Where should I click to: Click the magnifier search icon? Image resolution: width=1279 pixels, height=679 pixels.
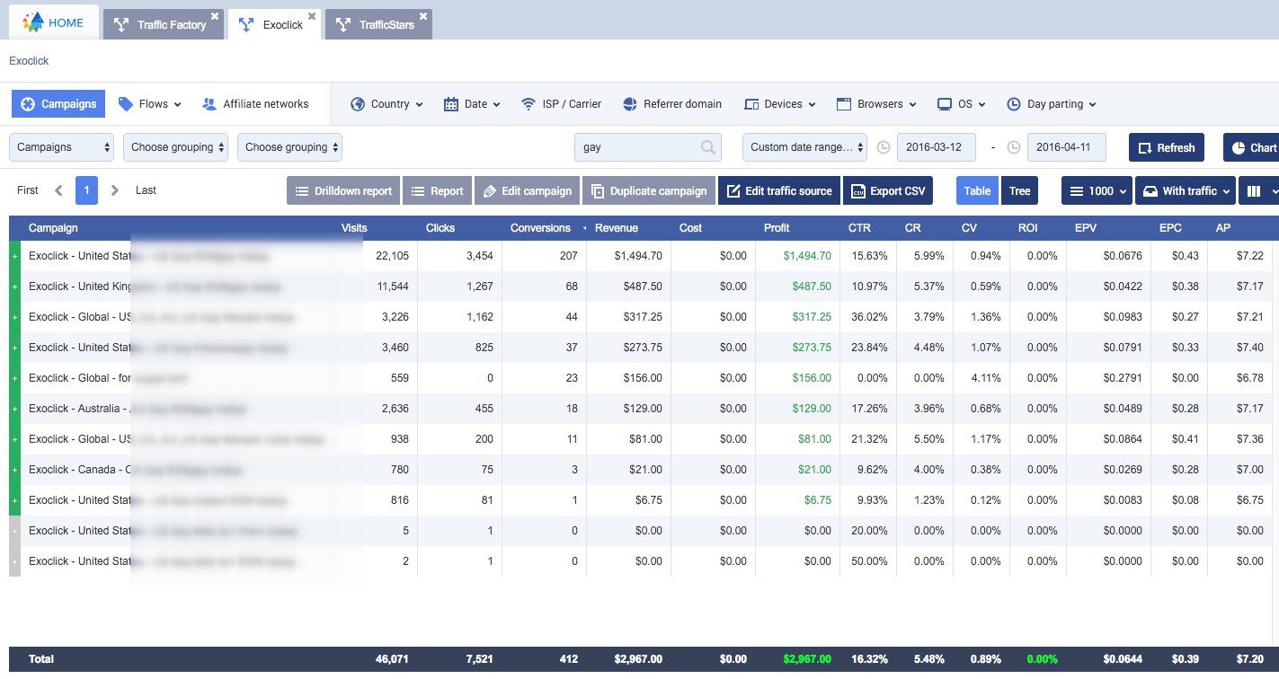(708, 147)
